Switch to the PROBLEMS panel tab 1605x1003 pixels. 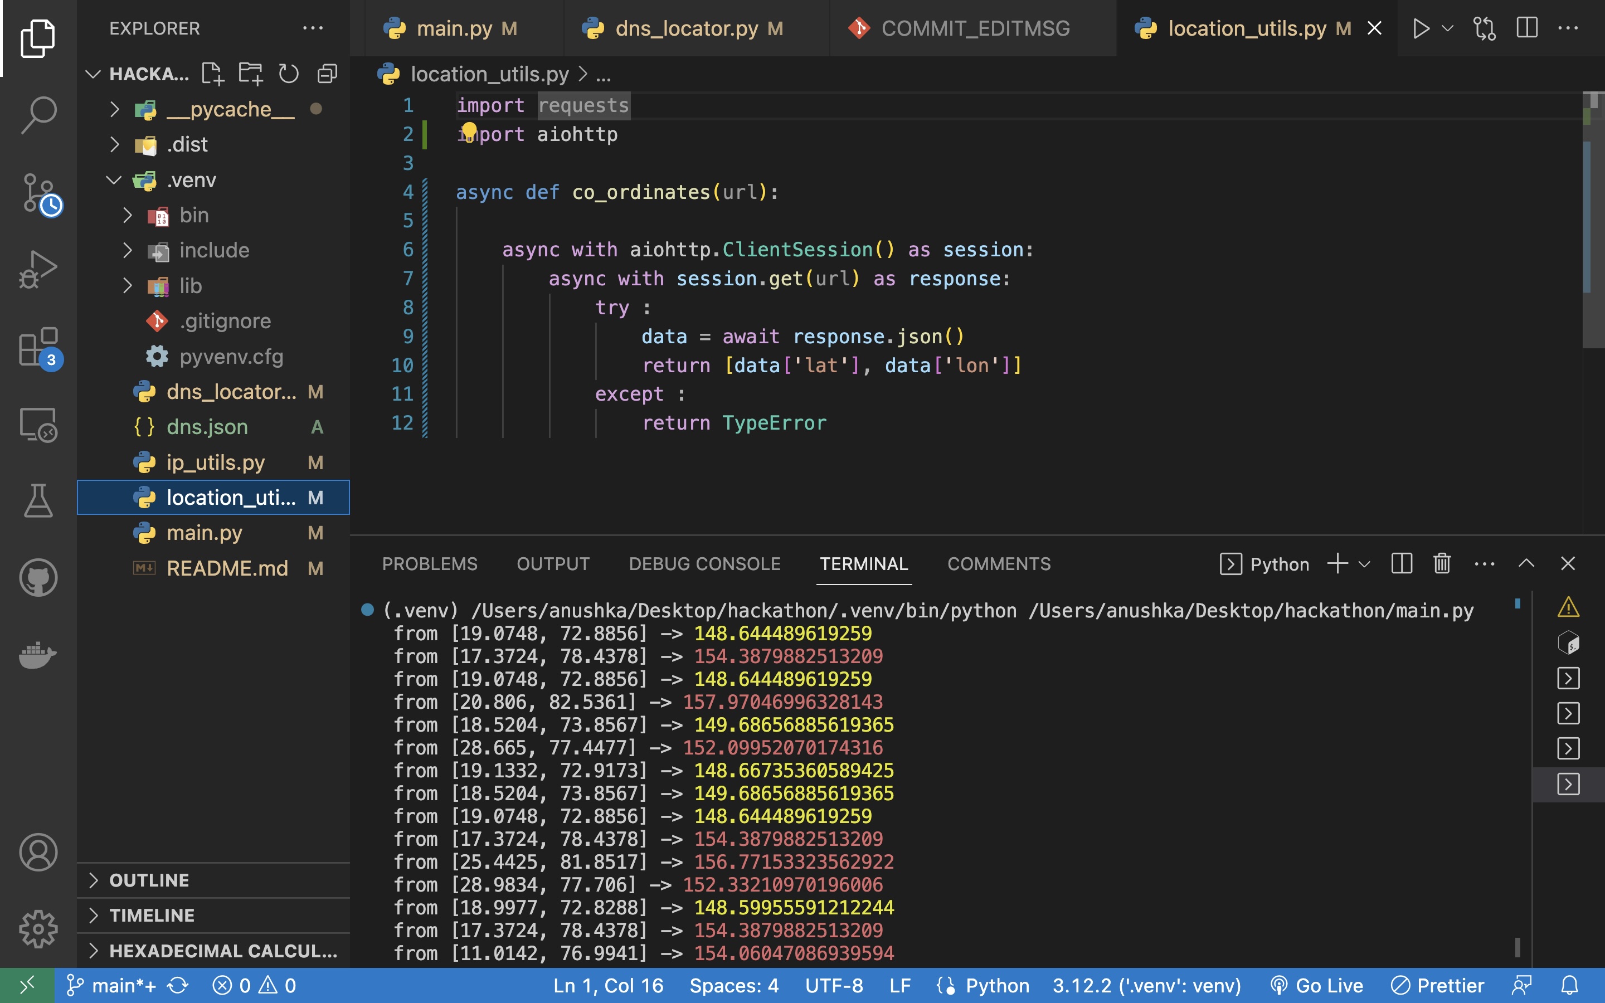tap(429, 564)
